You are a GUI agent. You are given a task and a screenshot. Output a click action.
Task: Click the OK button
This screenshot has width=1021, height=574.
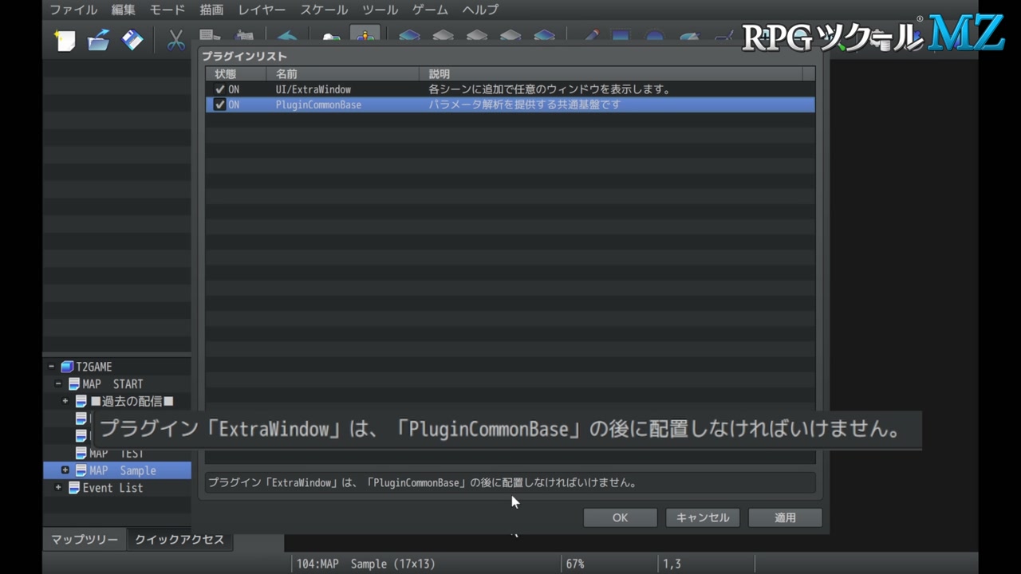coord(620,517)
